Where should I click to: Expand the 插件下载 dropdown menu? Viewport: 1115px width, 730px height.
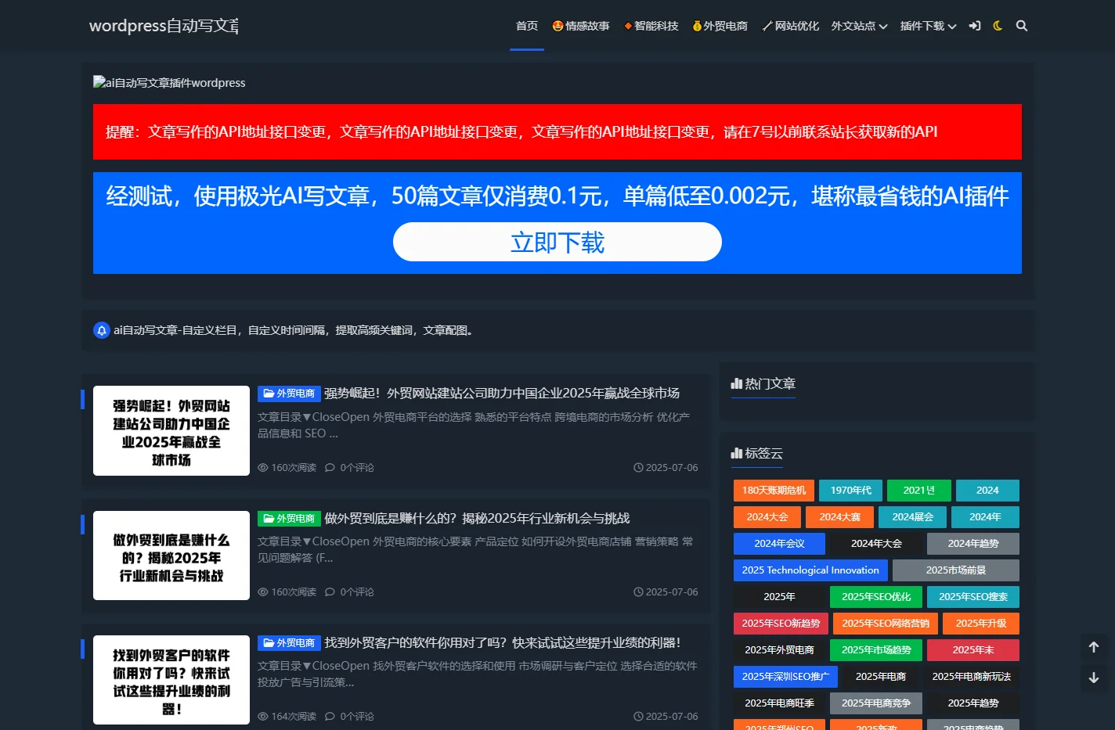[x=928, y=26]
